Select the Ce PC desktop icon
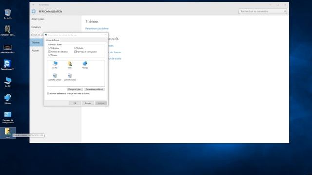Image resolution: width=312 pixels, height=175 pixels. point(8,82)
